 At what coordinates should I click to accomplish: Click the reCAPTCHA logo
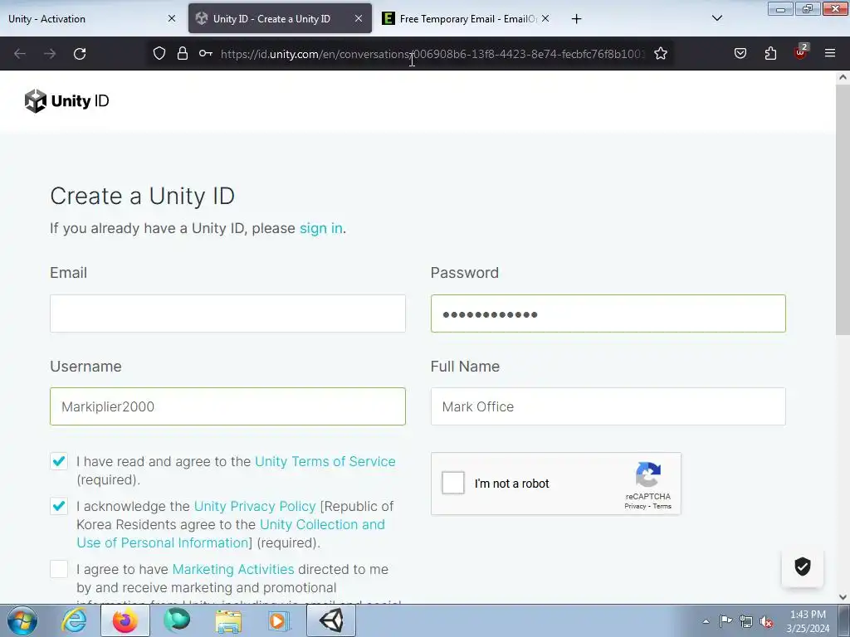click(647, 474)
